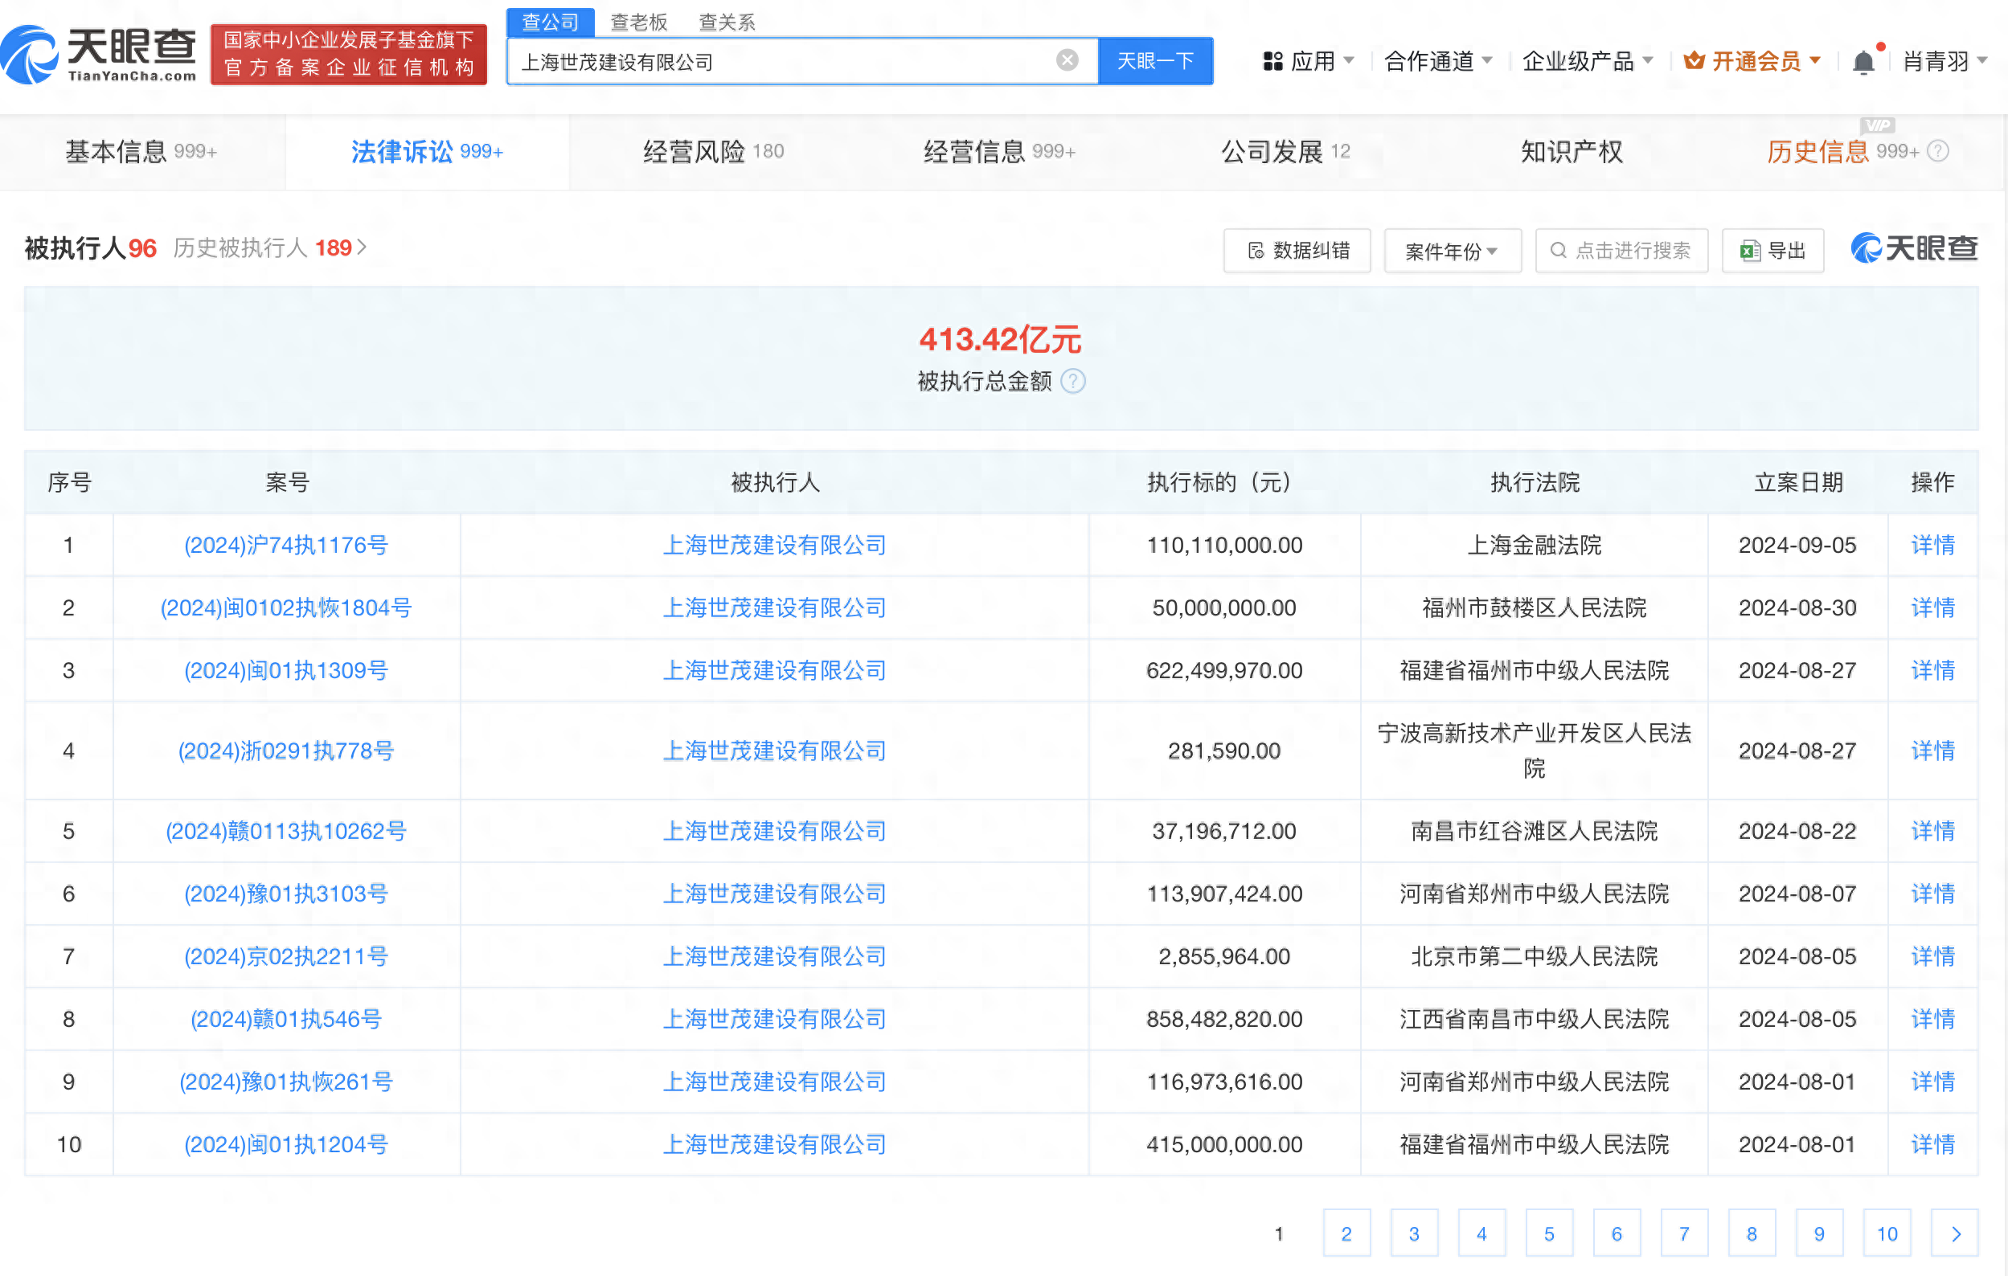Go to results page 5
The width and height of the screenshot is (2008, 1276).
(x=1548, y=1233)
